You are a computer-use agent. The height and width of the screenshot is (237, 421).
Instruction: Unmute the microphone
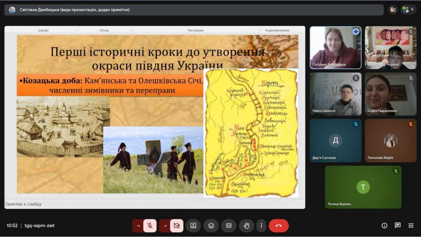click(150, 225)
